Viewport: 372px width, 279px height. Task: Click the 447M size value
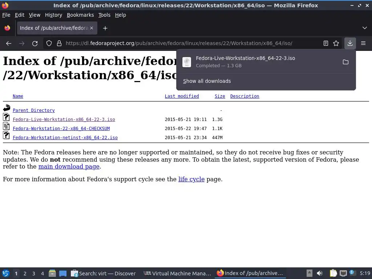[x=217, y=138]
